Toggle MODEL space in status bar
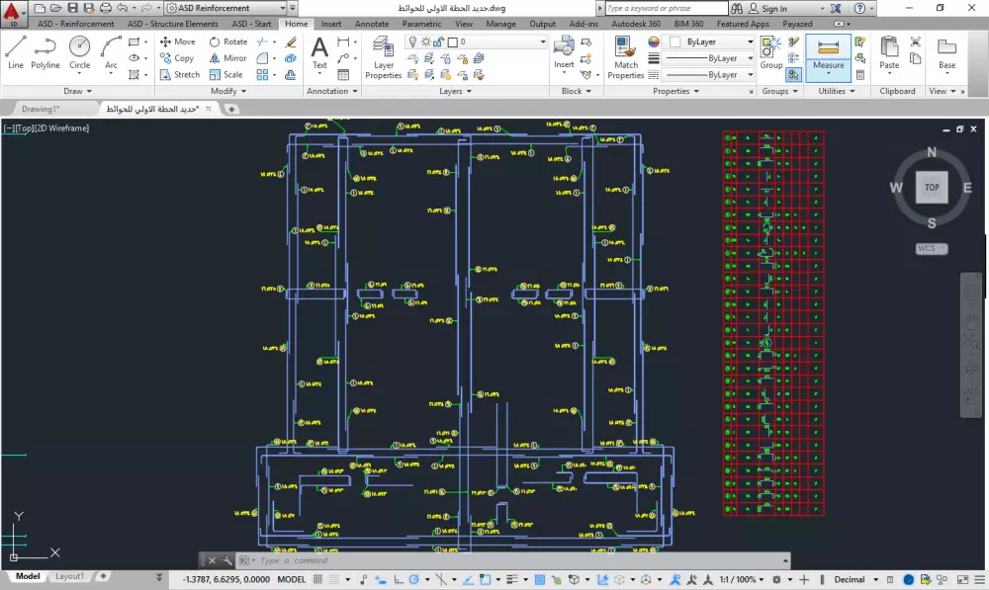 pyautogui.click(x=292, y=580)
